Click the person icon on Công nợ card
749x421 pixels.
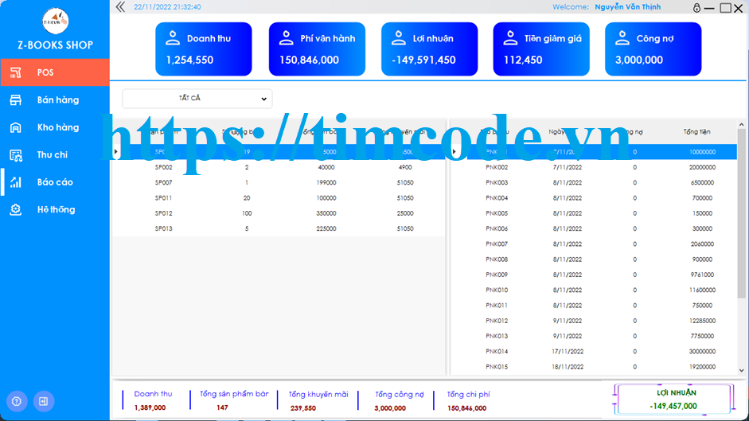[622, 38]
